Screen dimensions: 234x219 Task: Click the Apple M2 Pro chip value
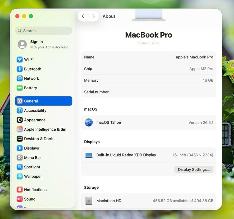pos(201,69)
